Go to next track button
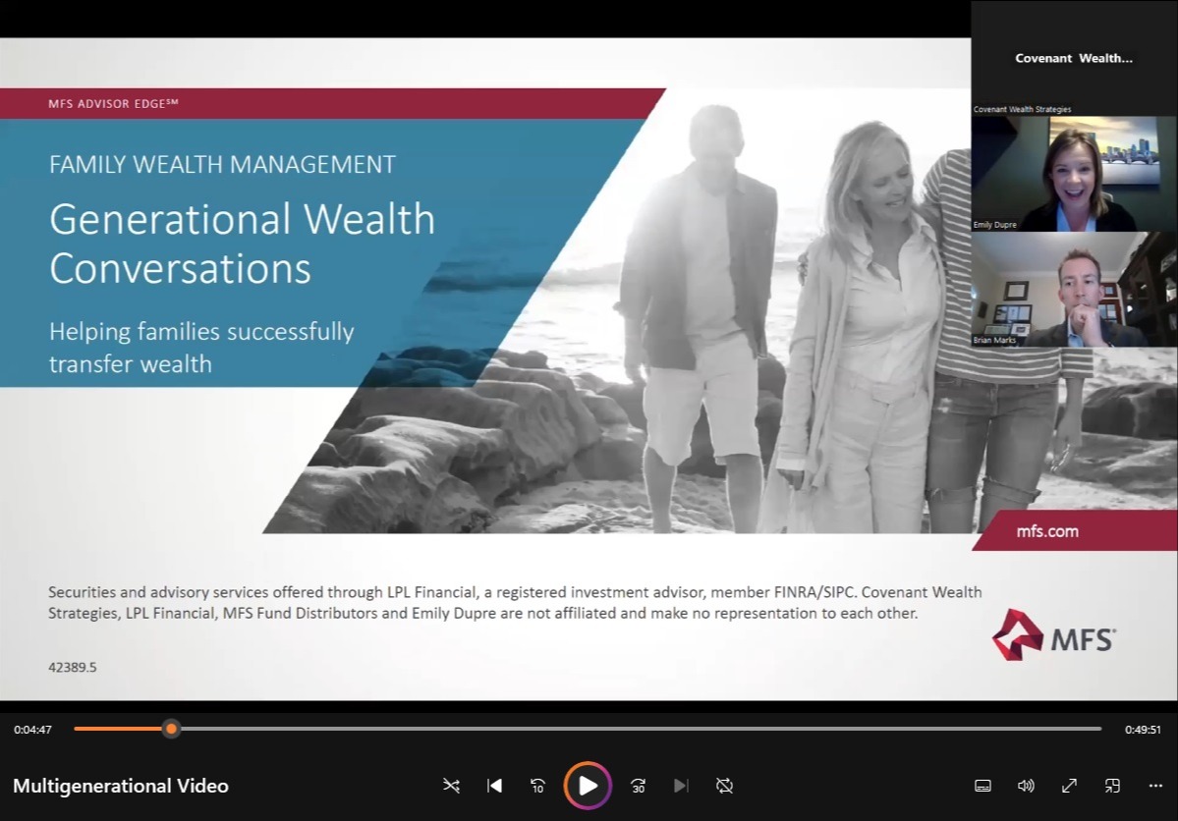Screen dimensions: 1178x821 (681, 786)
